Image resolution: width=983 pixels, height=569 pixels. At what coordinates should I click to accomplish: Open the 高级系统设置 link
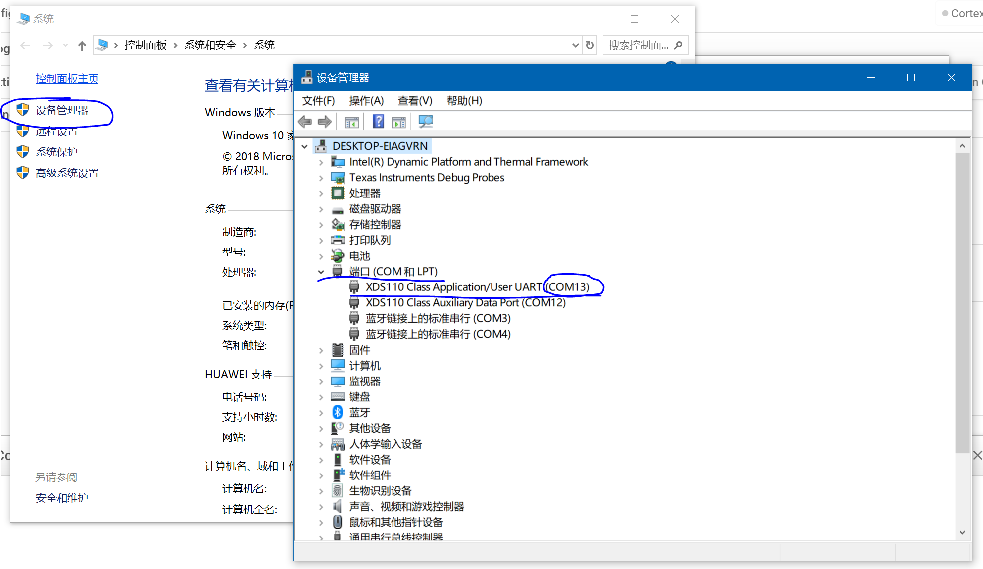(x=67, y=173)
